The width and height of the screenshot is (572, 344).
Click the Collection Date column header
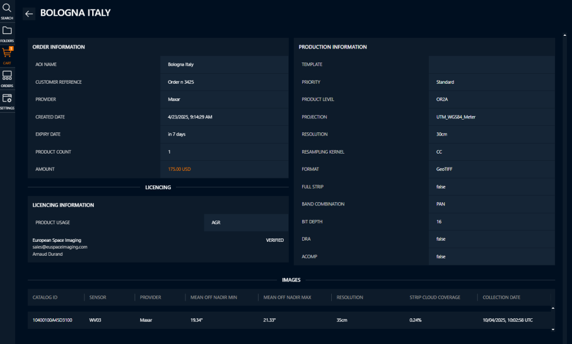pyautogui.click(x=501, y=297)
